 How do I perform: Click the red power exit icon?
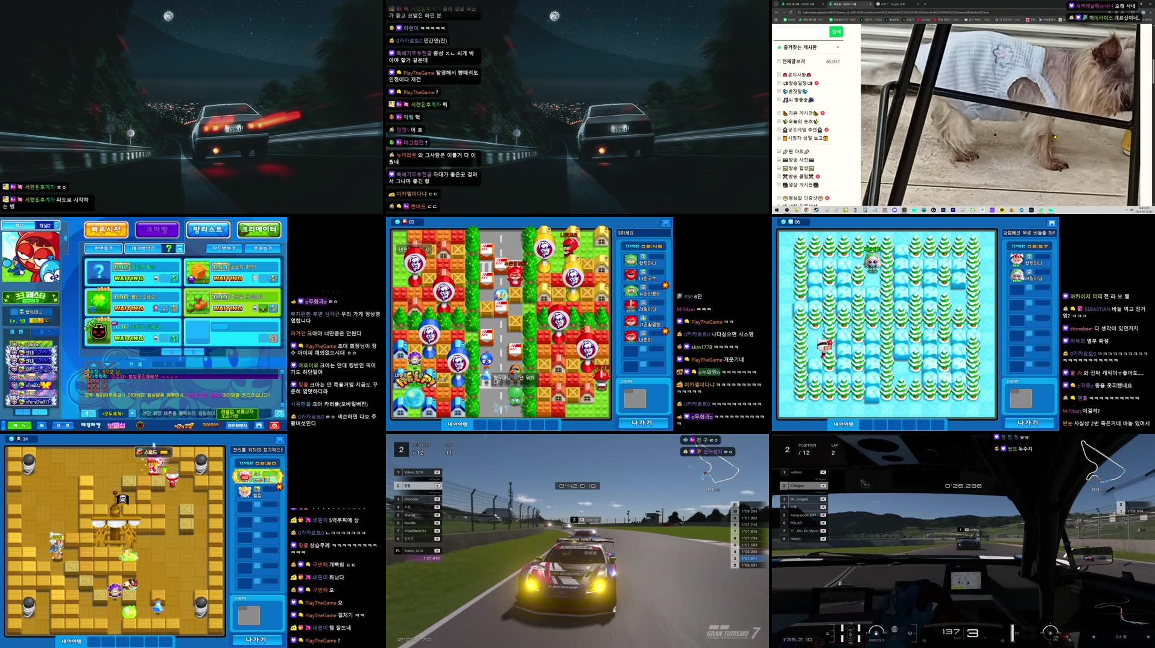click(x=274, y=426)
